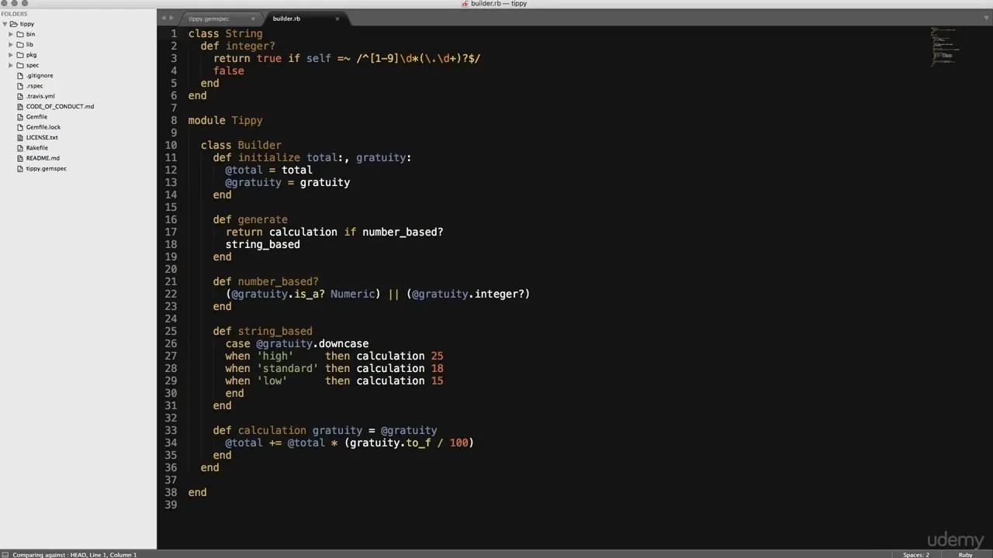Image resolution: width=993 pixels, height=558 pixels.
Task: Select the lib folder label
Action: coord(30,44)
